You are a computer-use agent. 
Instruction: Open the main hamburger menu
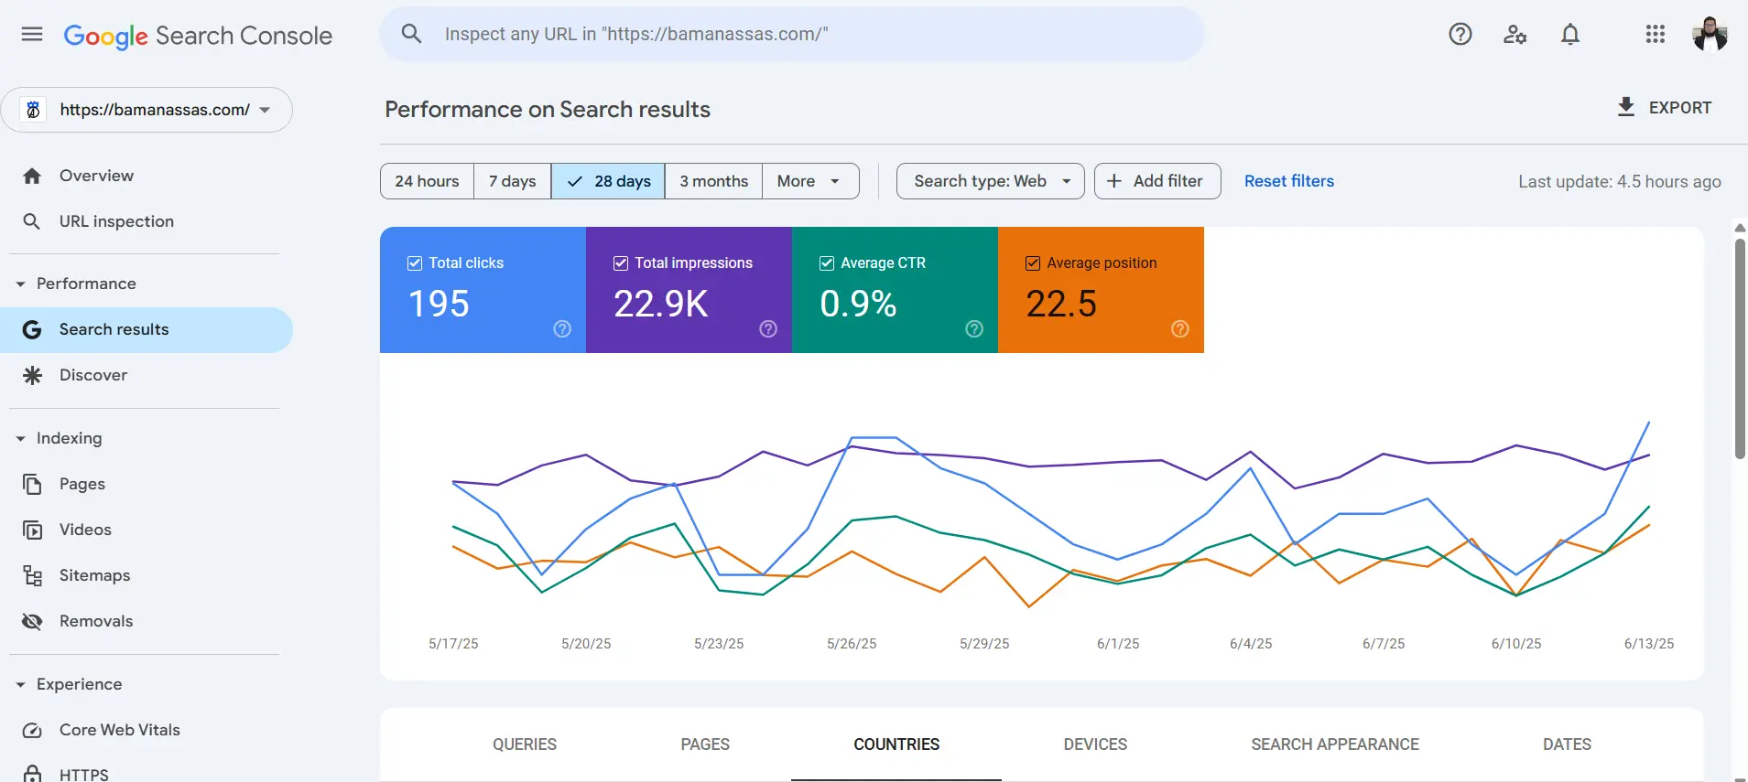(32, 35)
